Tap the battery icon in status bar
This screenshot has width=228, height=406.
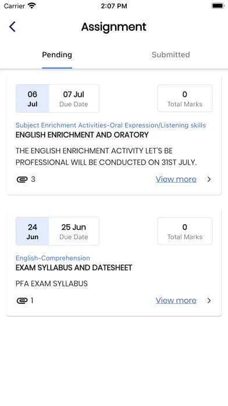(x=218, y=6)
